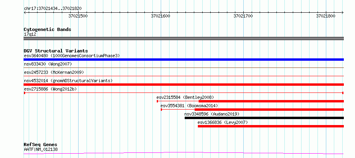Image resolution: width=355 pixels, height=158 pixels.
Task: Open the AATF|NM_012138 gene label
Action: point(41,149)
